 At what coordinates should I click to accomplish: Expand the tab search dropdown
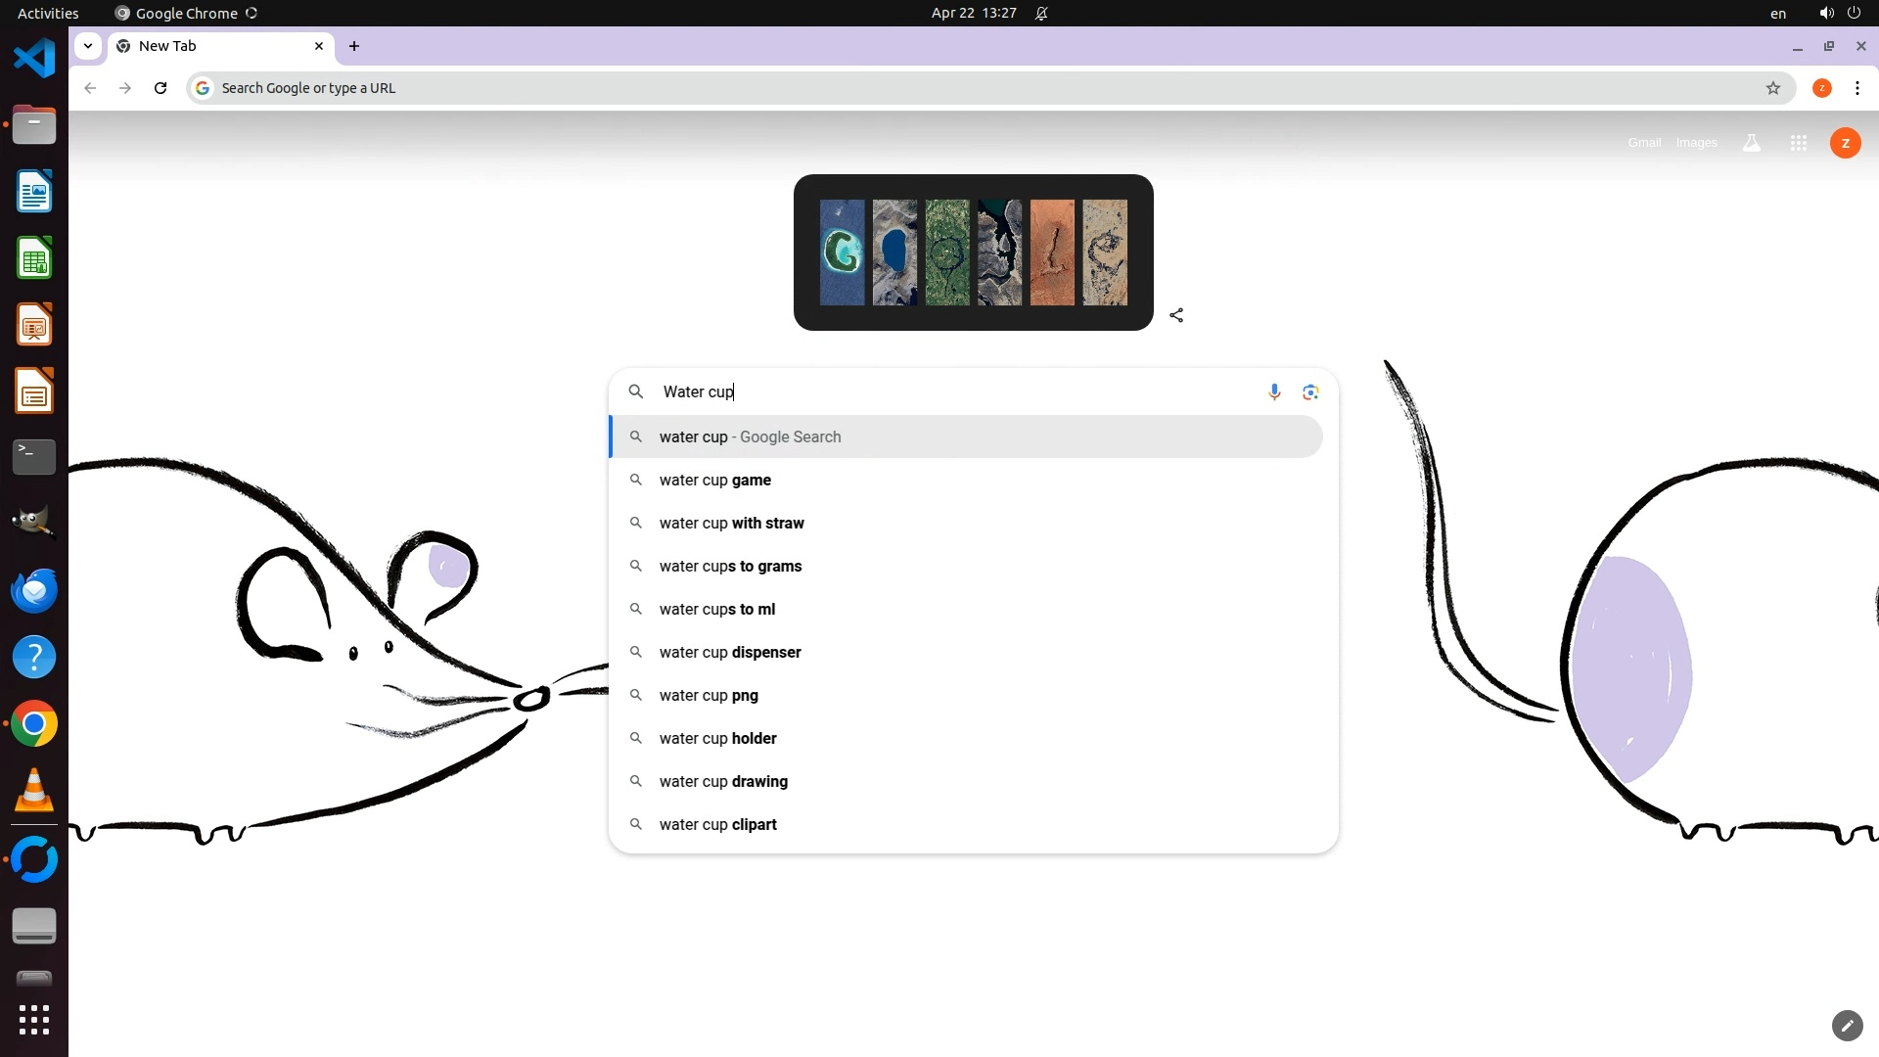pos(88,46)
